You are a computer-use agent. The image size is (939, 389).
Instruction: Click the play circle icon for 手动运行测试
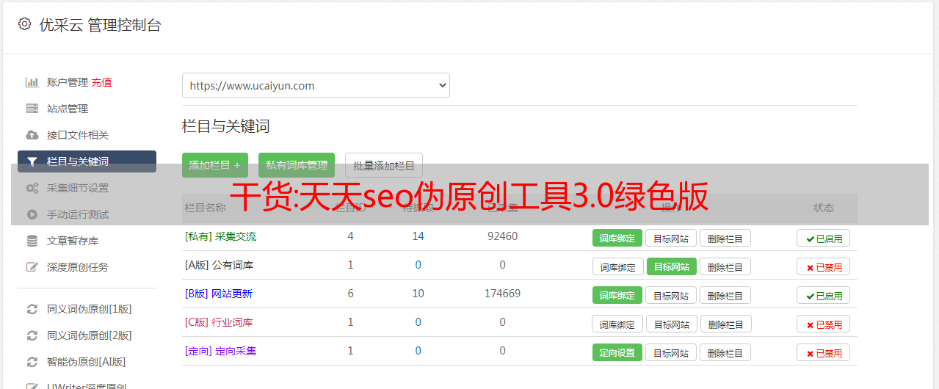(x=32, y=214)
